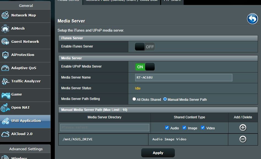The height and width of the screenshot is (159, 261).
Task: Click the Media Server Directory column header
Action: pyautogui.click(x=105, y=117)
